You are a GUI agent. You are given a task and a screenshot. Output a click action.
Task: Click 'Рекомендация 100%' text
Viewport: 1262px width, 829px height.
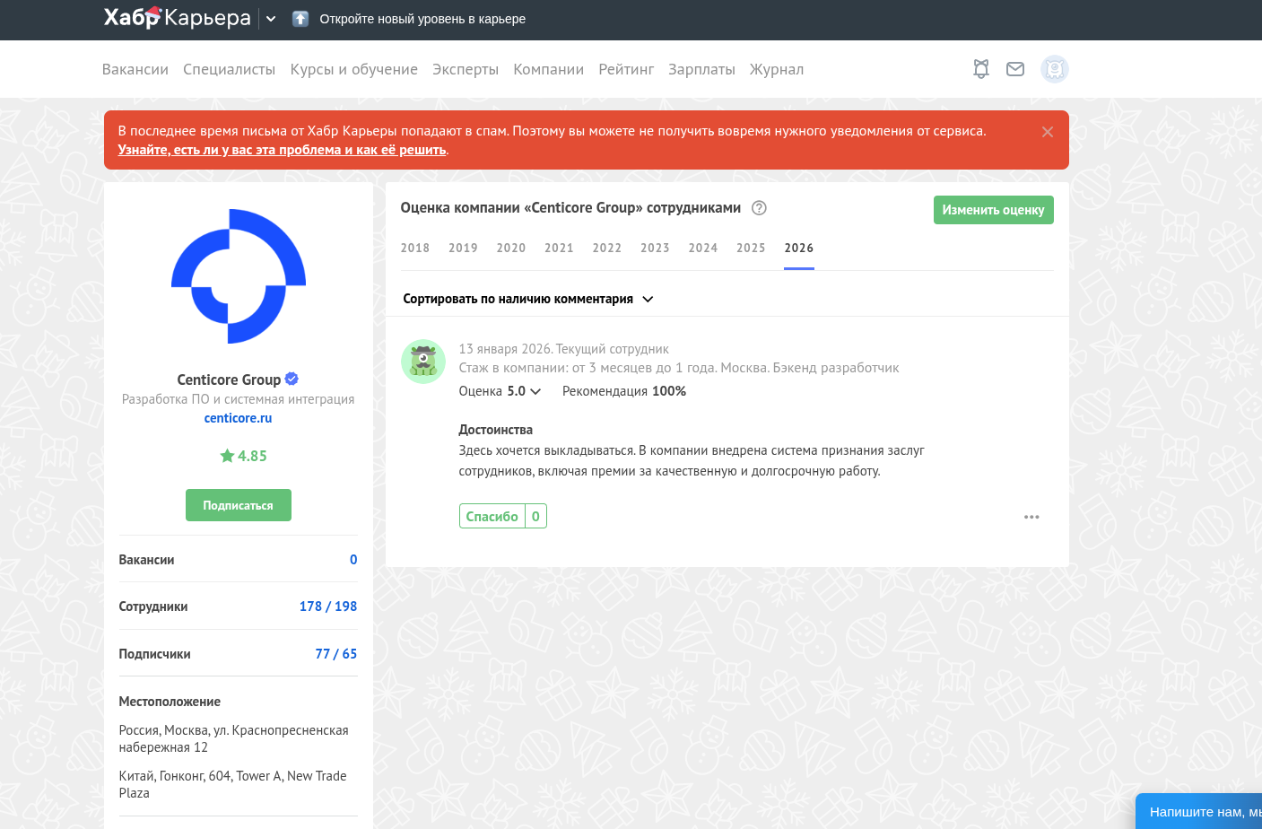[624, 391]
